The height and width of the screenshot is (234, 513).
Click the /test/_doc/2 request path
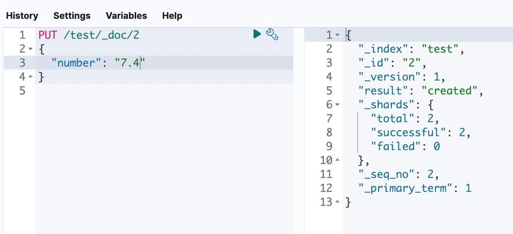(x=102, y=35)
